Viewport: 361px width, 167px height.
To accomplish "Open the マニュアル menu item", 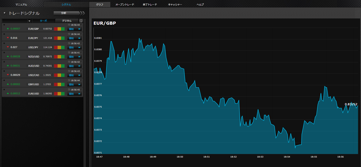I will [x=21, y=4].
